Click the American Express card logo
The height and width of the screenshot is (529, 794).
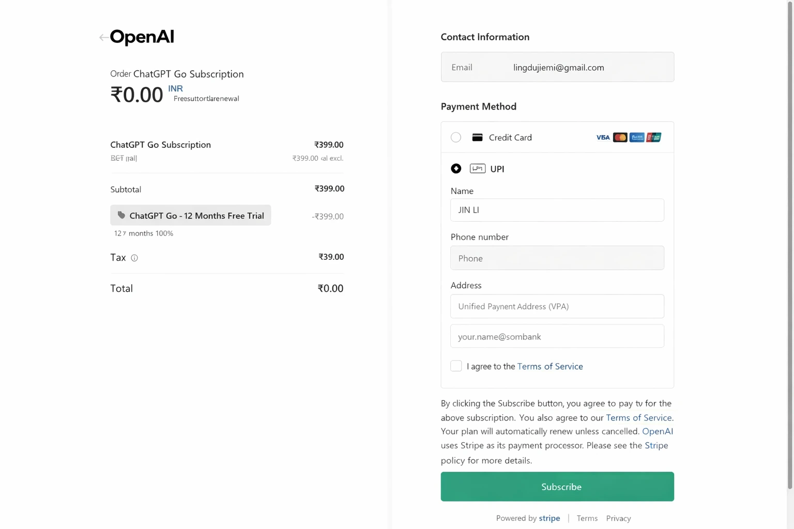(x=637, y=137)
